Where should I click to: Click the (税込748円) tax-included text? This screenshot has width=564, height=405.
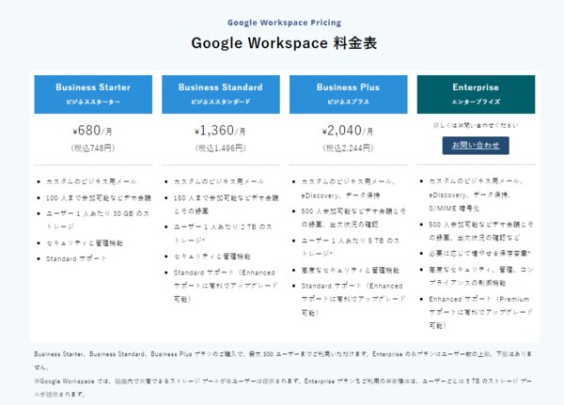(93, 148)
